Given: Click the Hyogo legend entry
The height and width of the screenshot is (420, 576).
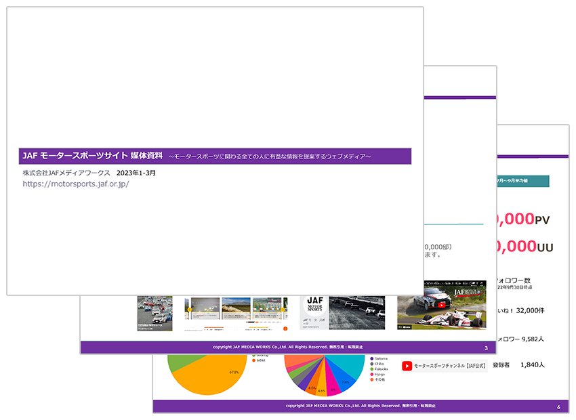Looking at the screenshot, I should coord(377,374).
